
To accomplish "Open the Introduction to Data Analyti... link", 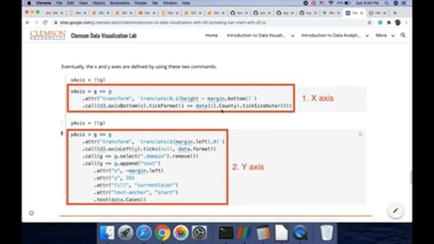I will tap(331, 35).
